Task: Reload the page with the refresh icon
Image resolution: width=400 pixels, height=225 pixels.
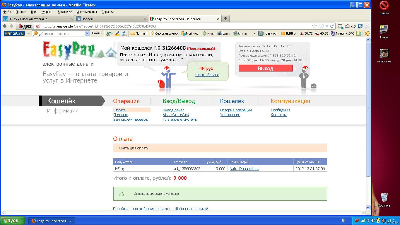Action: click(x=332, y=26)
